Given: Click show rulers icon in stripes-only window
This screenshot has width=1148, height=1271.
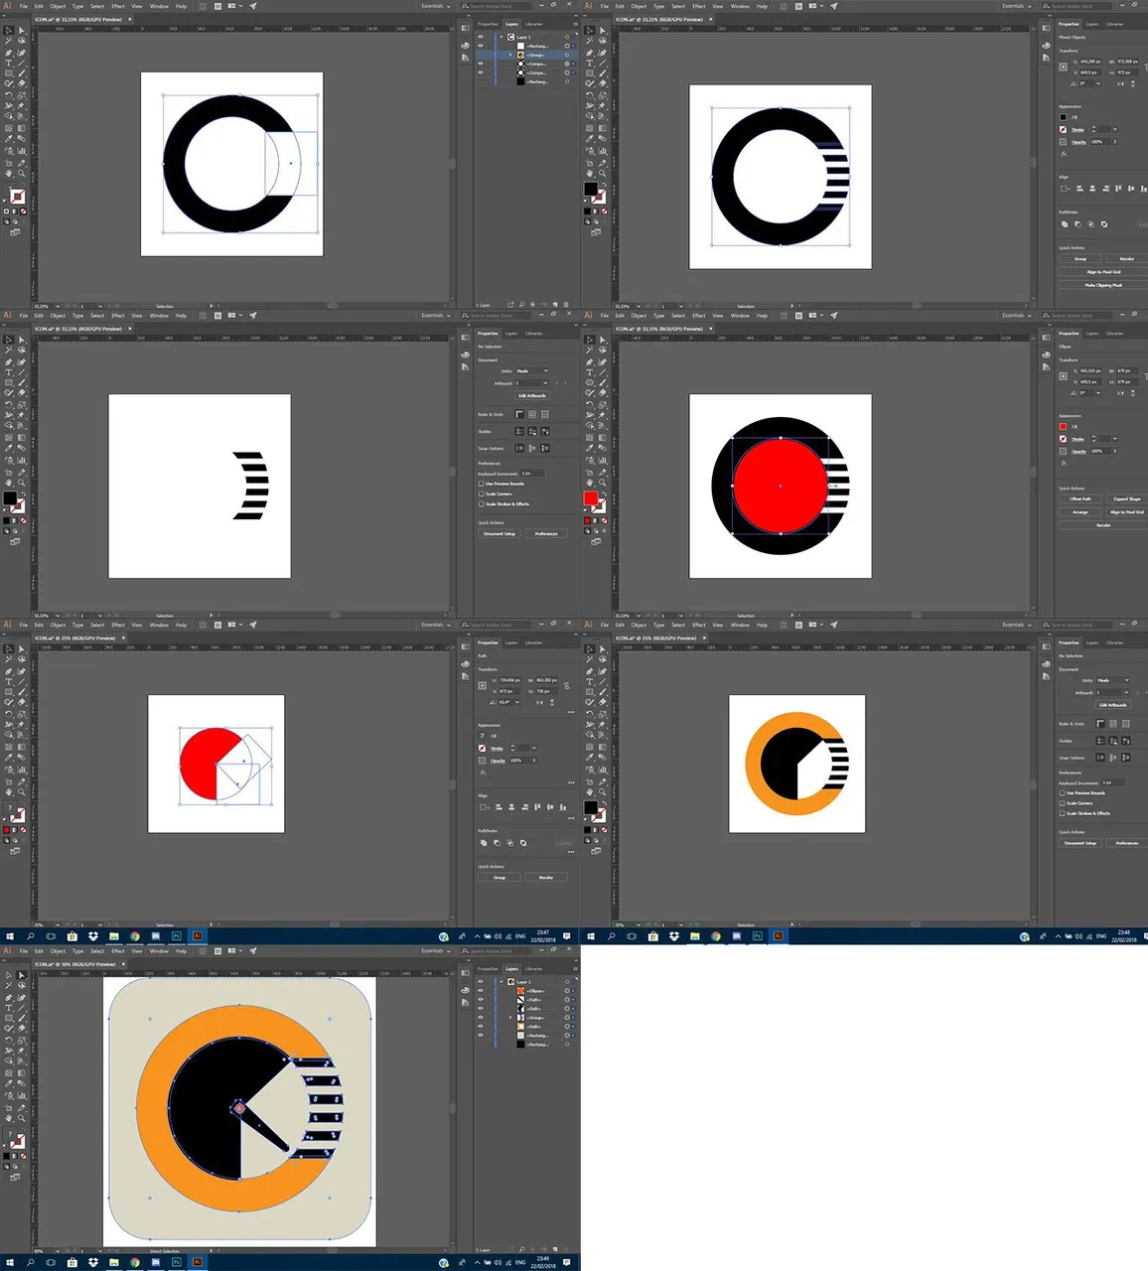Looking at the screenshot, I should click(519, 414).
